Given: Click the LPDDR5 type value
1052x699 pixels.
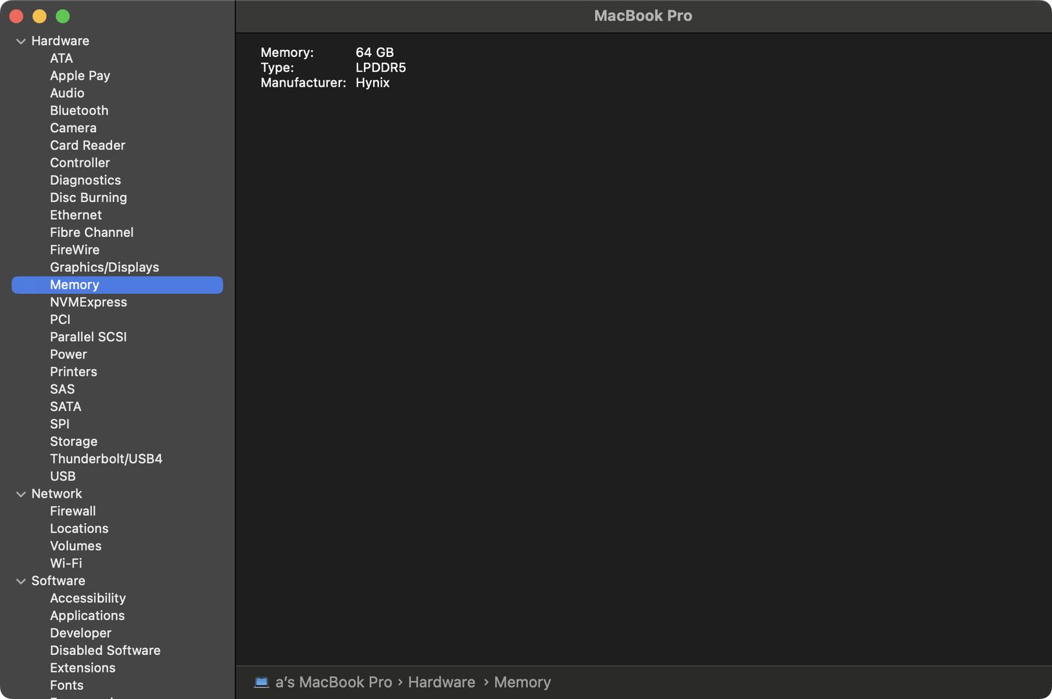Looking at the screenshot, I should [x=381, y=67].
